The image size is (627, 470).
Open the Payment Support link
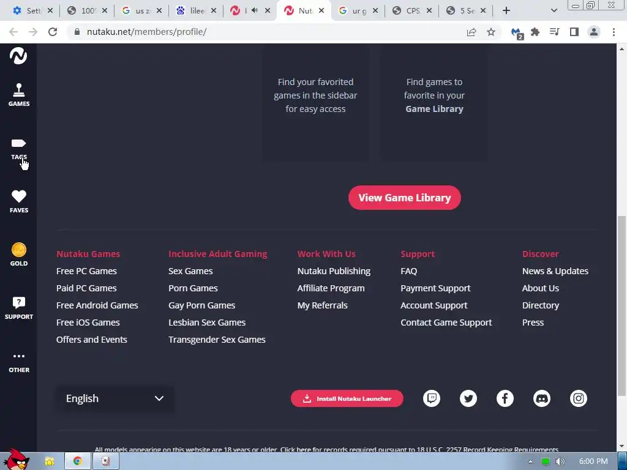(435, 288)
